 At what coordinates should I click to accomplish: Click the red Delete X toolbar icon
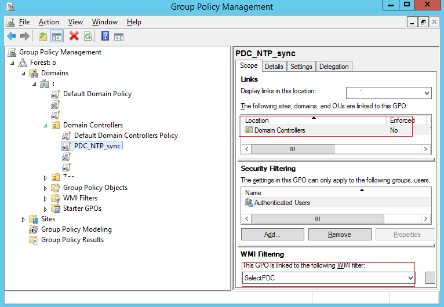74,36
